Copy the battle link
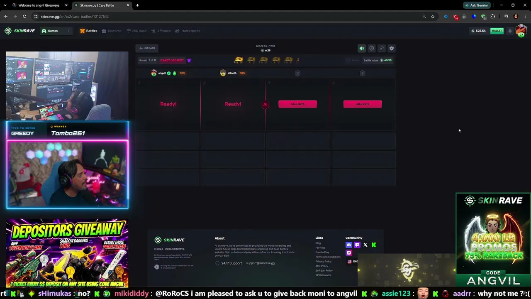Viewport: 531px width, 299px height. click(382, 48)
